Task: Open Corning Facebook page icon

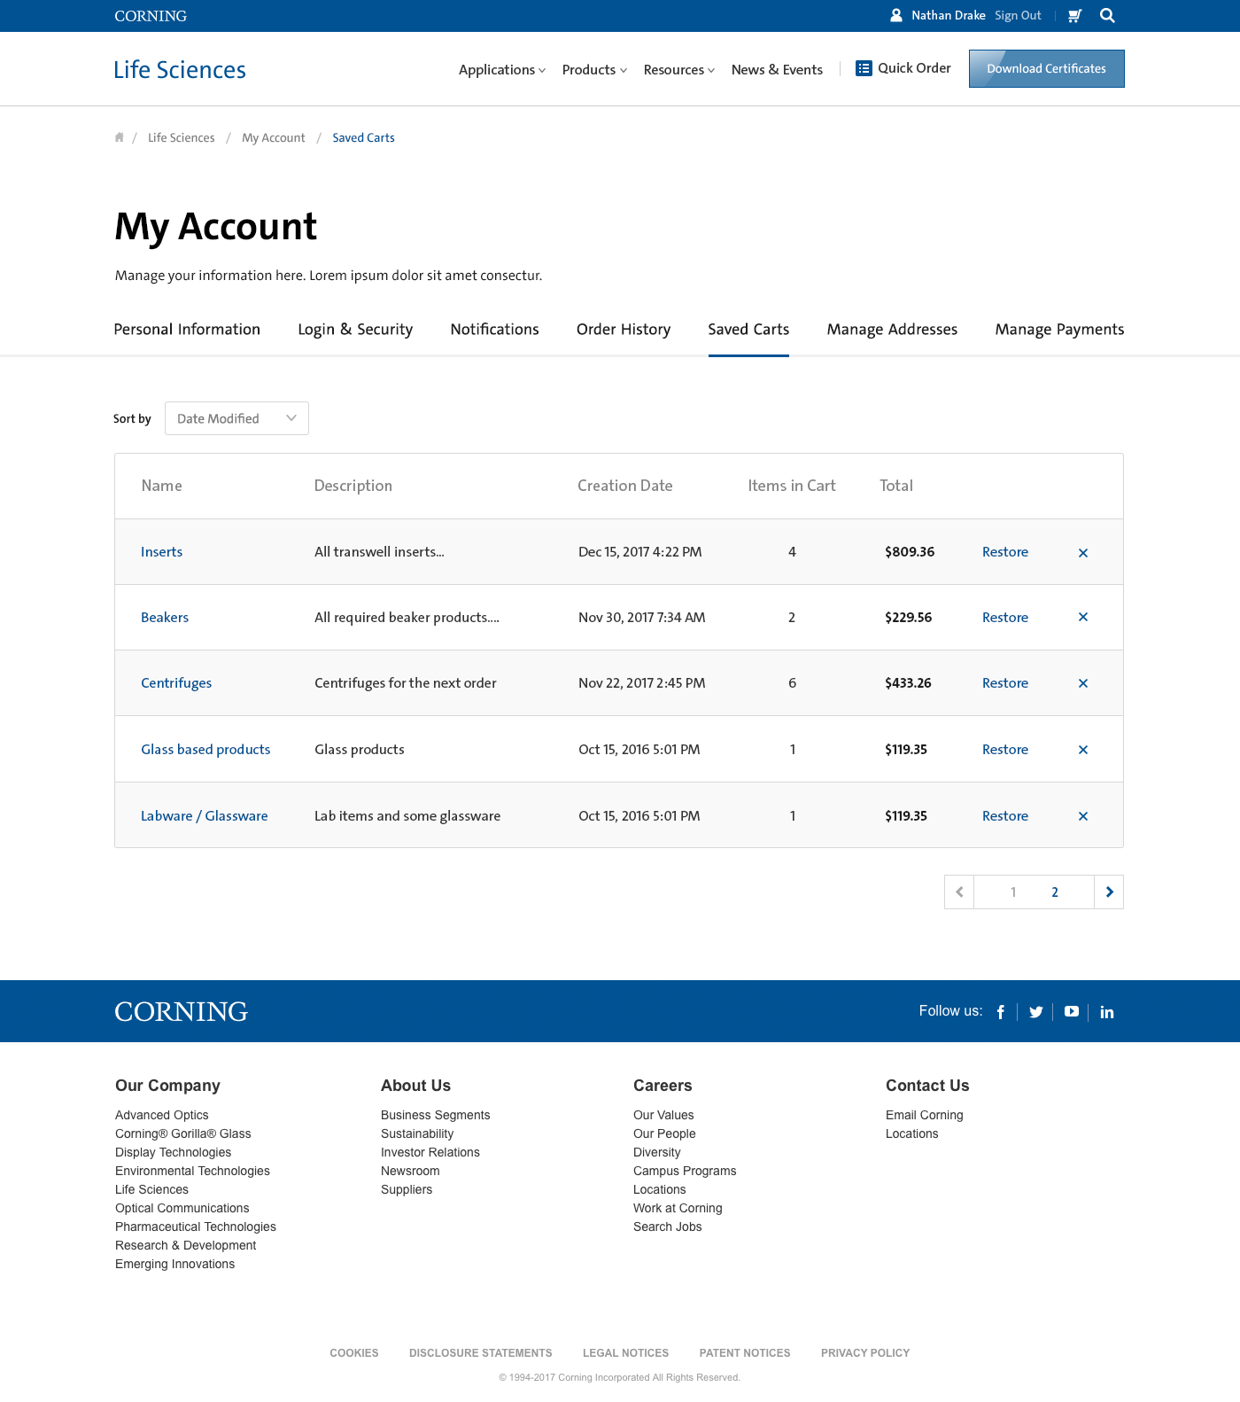Action: point(1001,1012)
